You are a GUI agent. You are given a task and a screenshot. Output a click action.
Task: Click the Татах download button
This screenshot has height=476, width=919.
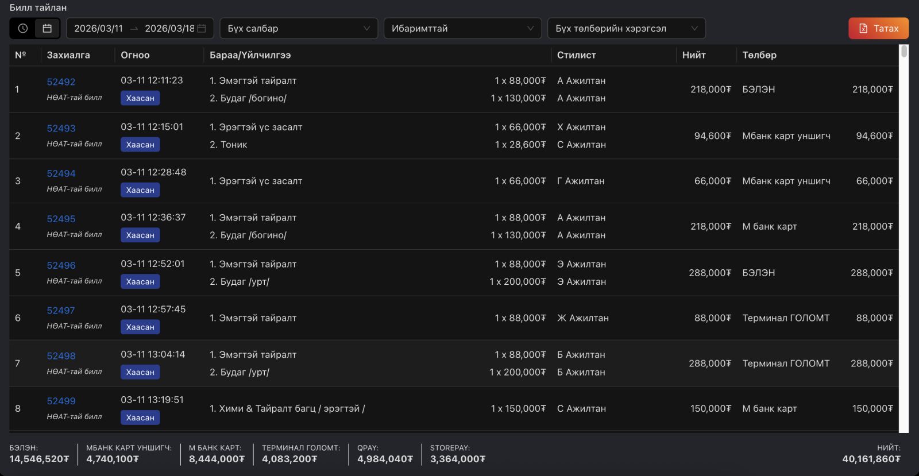tap(878, 28)
